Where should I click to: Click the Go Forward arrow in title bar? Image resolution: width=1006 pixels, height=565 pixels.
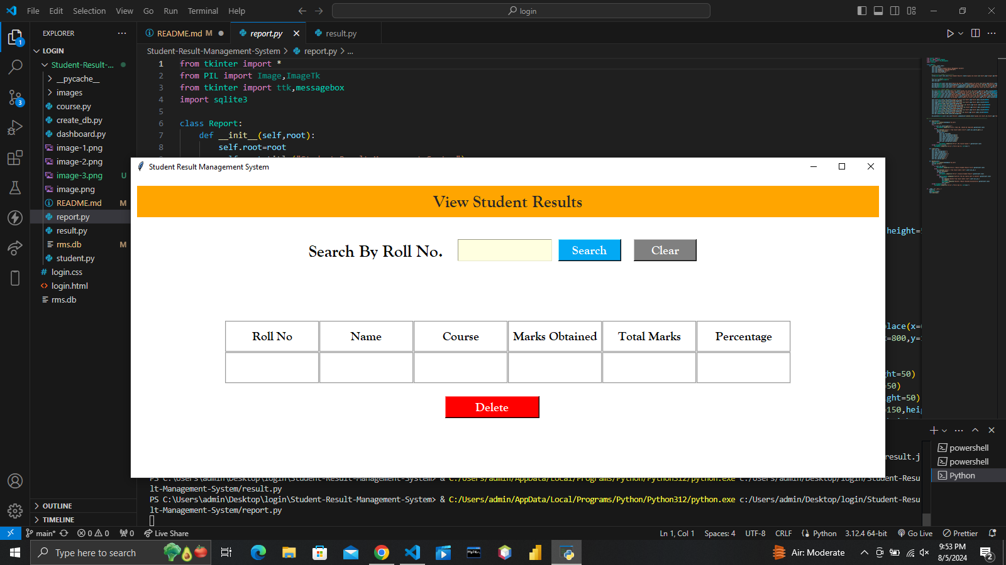pyautogui.click(x=319, y=11)
